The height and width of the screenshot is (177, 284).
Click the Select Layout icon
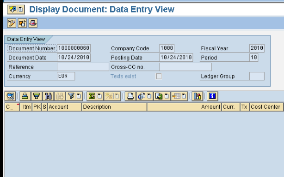click(176, 96)
